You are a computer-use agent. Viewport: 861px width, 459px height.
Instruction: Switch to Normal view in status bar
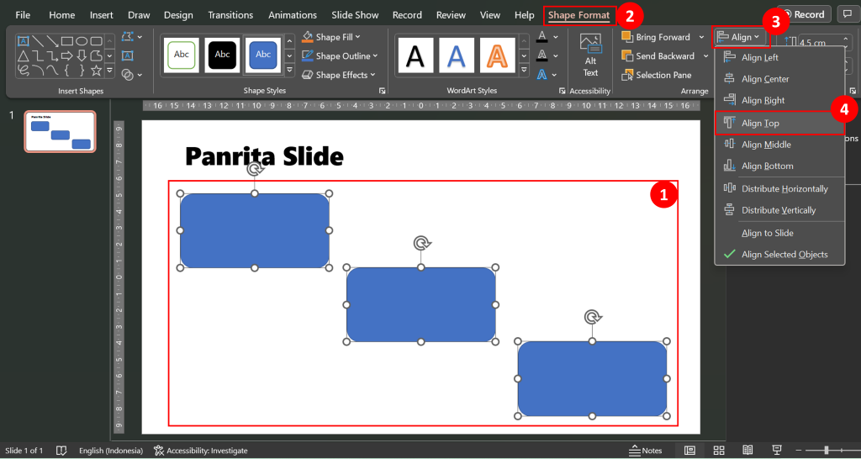coord(690,451)
